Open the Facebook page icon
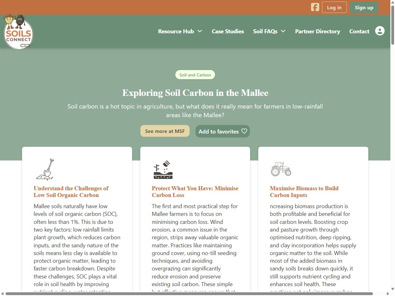 [x=315, y=7]
